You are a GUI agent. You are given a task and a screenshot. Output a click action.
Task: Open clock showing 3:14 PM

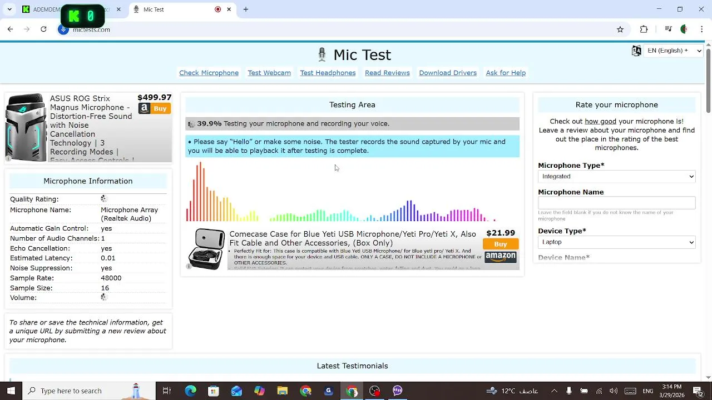point(672,391)
